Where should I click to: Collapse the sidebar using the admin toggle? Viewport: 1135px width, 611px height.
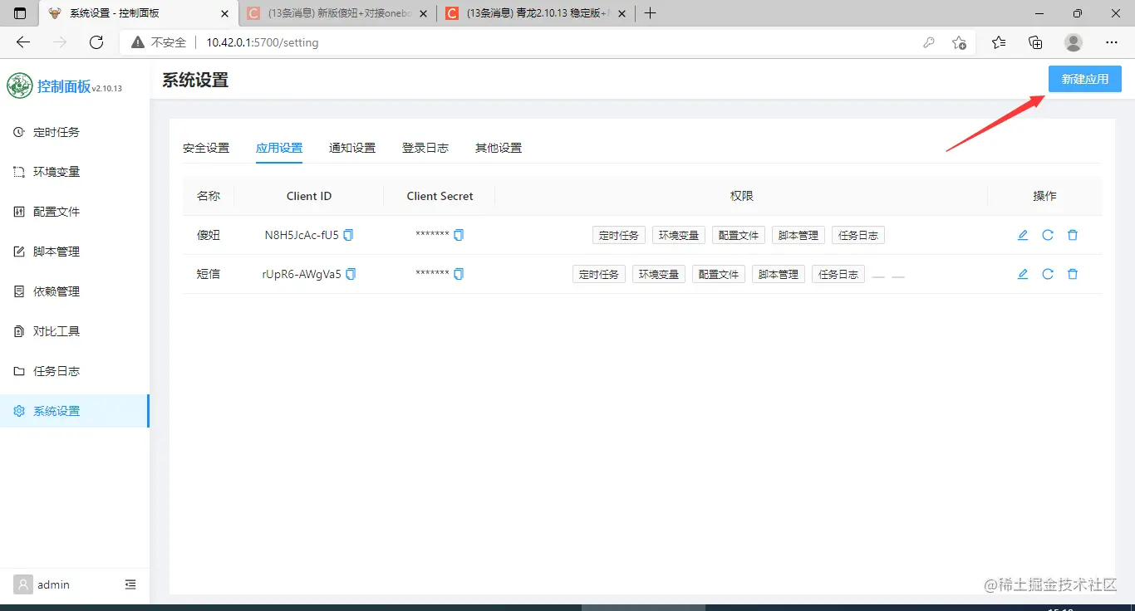click(x=130, y=584)
